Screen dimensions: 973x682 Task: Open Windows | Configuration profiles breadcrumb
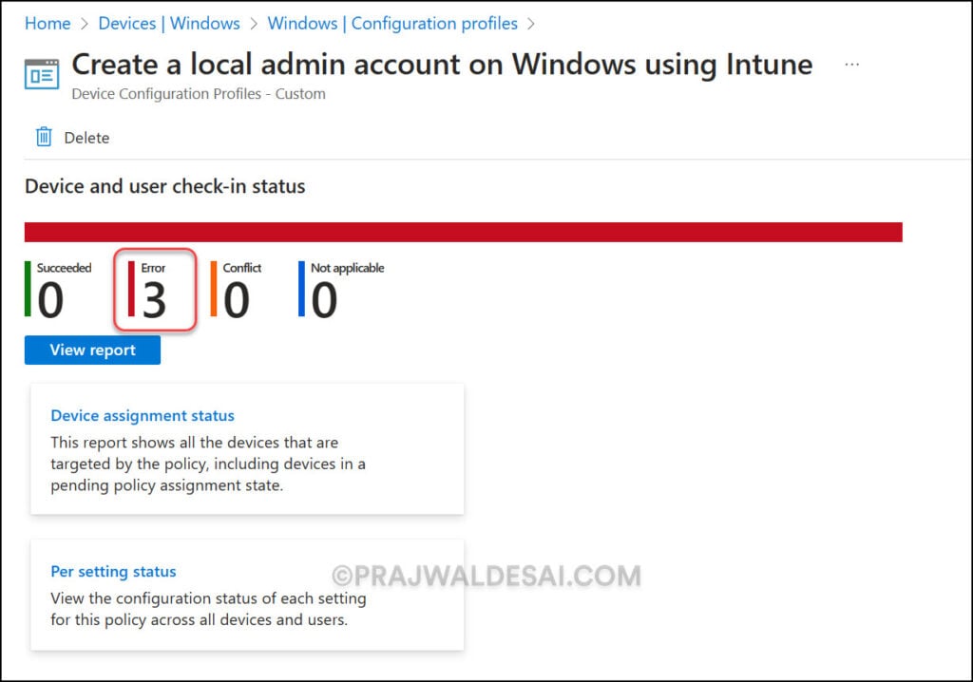tap(392, 24)
